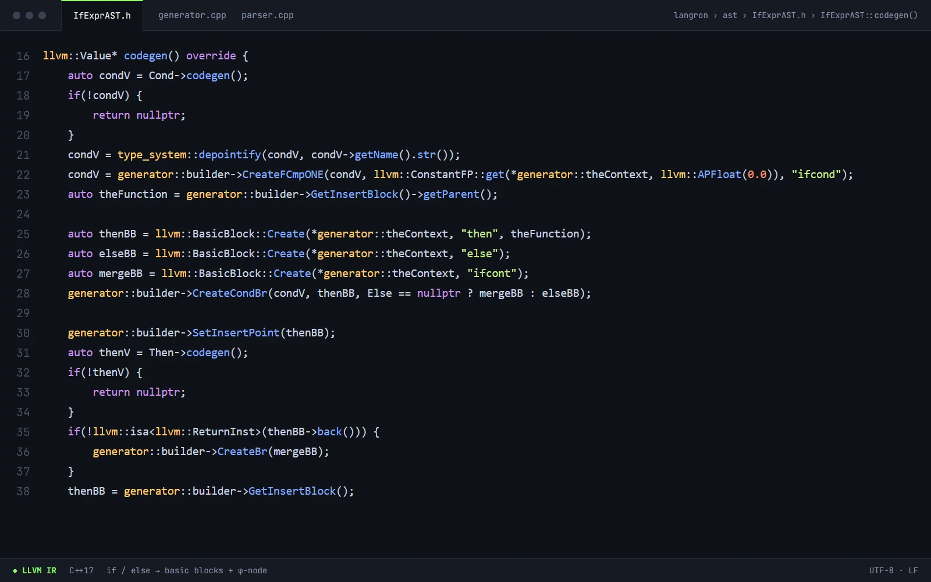Click line number 38 in the gutter
This screenshot has height=582, width=931.
(x=23, y=491)
